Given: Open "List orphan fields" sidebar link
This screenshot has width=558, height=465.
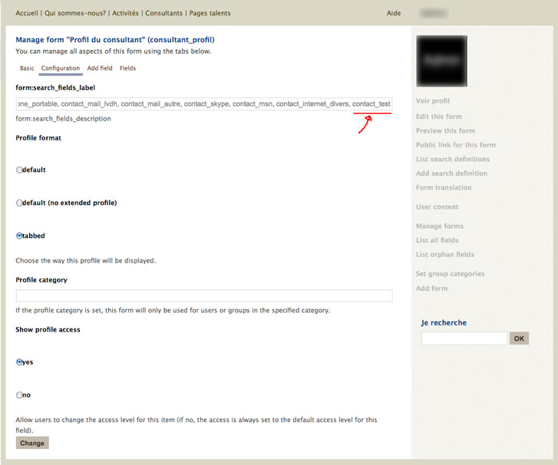Looking at the screenshot, I should click(x=445, y=255).
